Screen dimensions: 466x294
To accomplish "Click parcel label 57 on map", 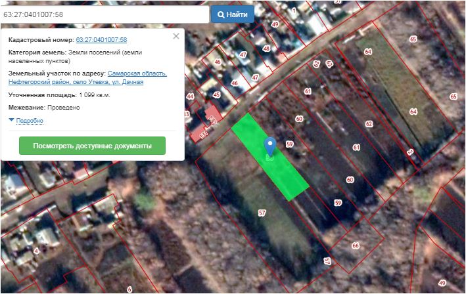I will point(262,213).
